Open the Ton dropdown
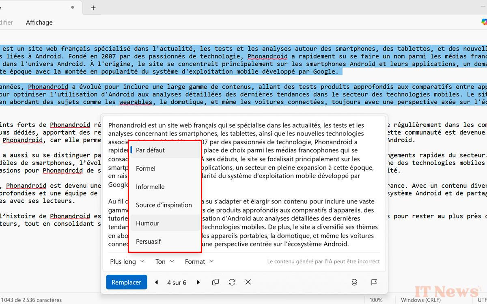Viewport: 487px width, 304px height. pos(165,261)
